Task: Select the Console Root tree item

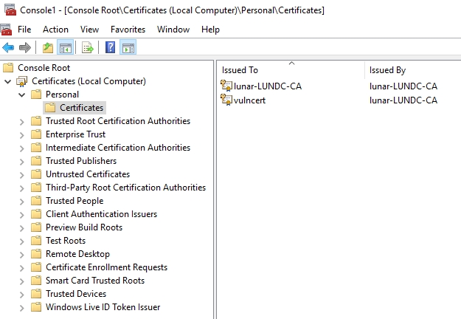Action: point(44,68)
